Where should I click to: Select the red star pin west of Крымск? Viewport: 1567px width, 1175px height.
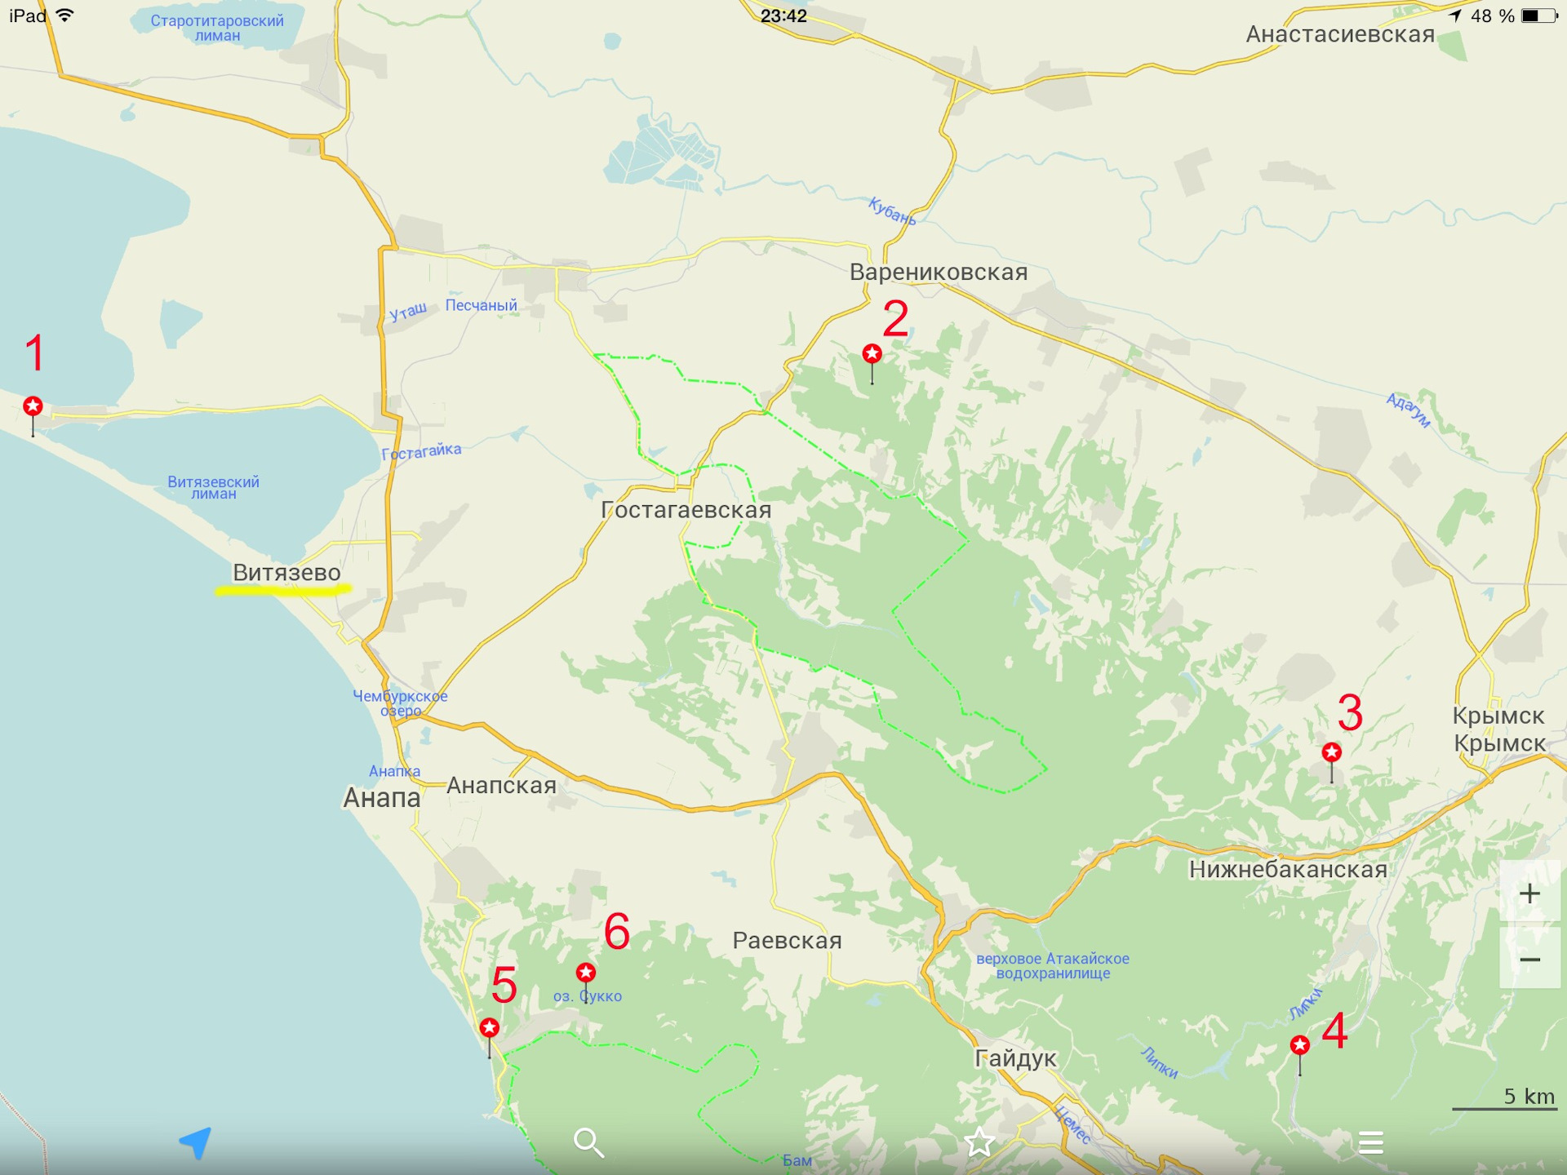[1331, 752]
